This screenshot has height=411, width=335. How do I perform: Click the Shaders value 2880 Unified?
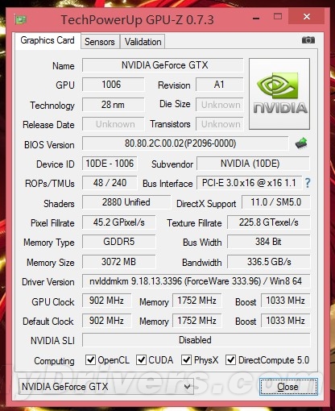pyautogui.click(x=126, y=202)
